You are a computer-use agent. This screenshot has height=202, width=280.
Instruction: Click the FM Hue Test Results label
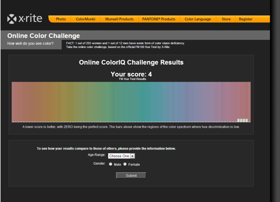coord(133,79)
